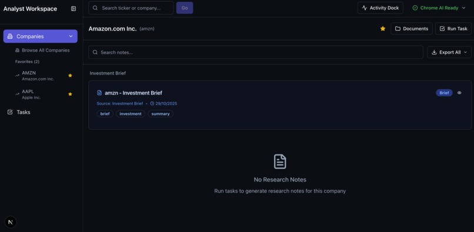474x232 pixels.
Task: Click the Browse All Companies building icon
Action: click(x=17, y=51)
